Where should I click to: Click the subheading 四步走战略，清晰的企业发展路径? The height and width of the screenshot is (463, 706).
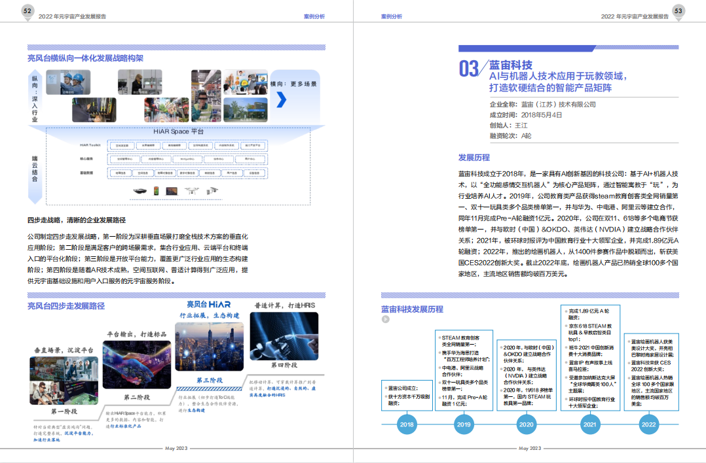coord(77,220)
